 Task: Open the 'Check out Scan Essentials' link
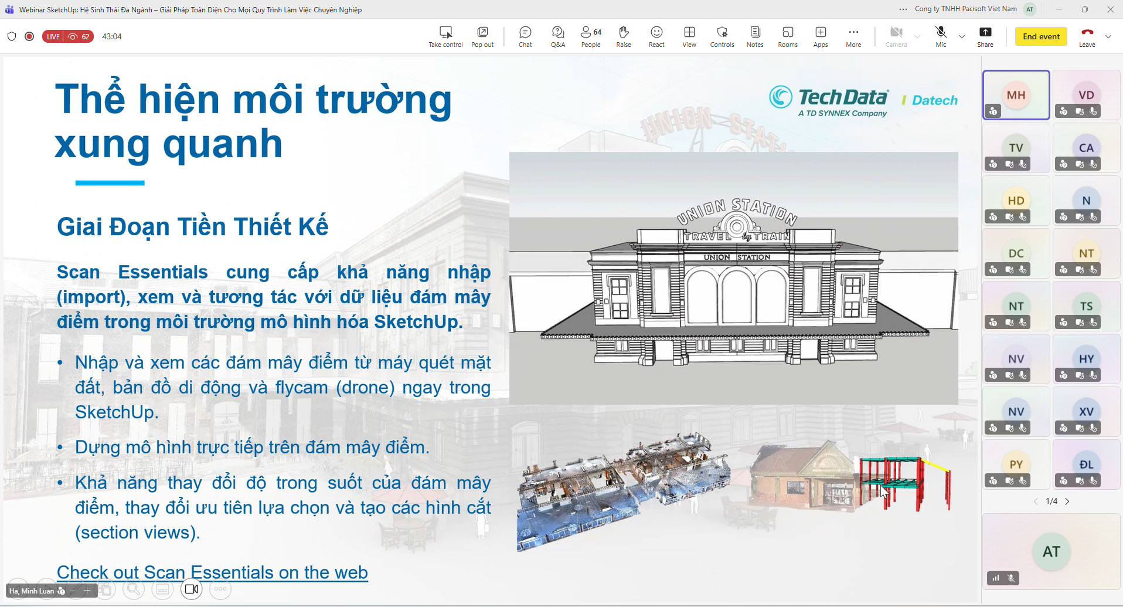212,572
